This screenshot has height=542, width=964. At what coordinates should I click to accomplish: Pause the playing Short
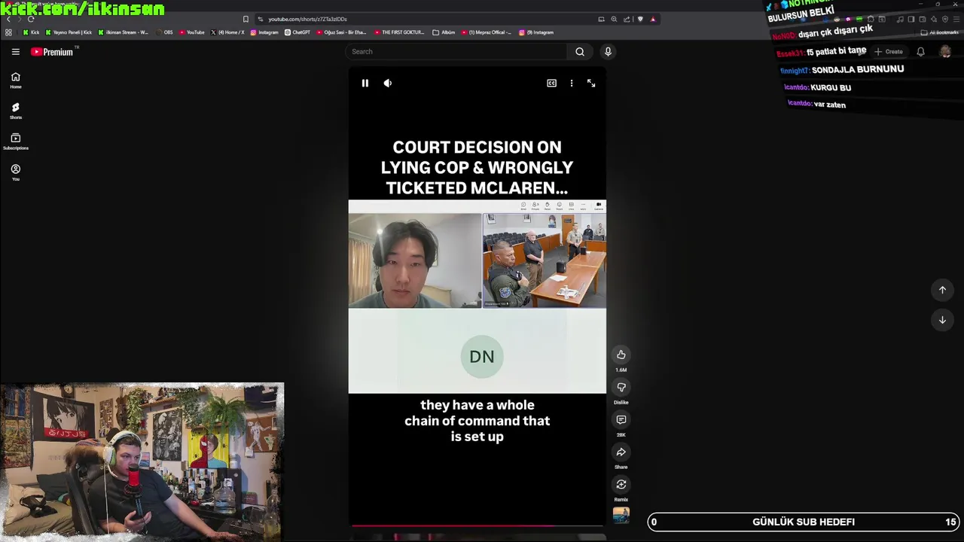(x=365, y=84)
